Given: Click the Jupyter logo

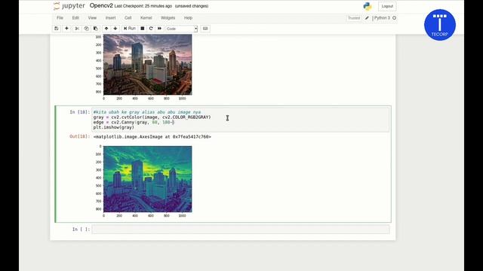Looking at the screenshot, I should (69, 6).
